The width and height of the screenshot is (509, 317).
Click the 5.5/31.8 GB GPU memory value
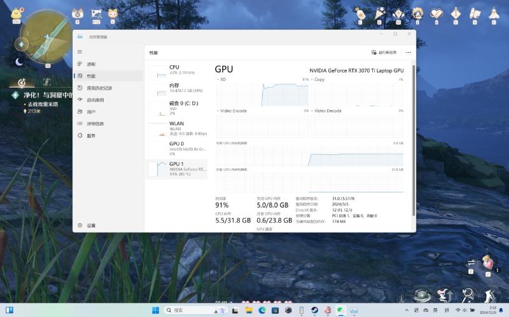[233, 220]
